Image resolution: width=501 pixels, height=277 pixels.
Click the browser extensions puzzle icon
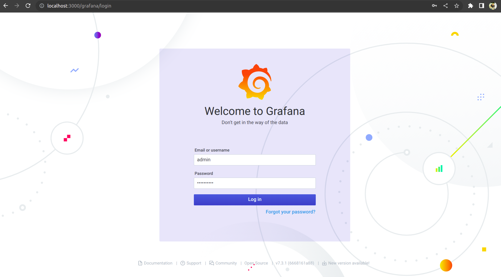point(470,6)
